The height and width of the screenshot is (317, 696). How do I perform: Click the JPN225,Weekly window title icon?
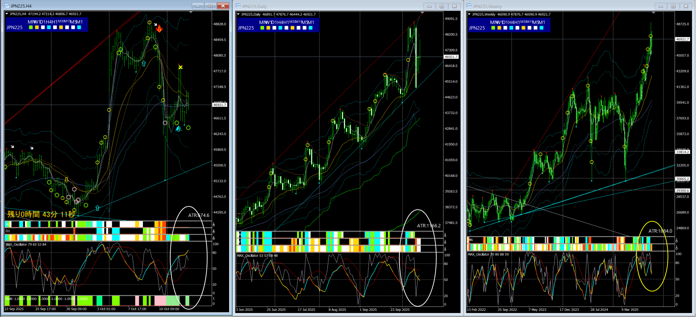point(469,6)
